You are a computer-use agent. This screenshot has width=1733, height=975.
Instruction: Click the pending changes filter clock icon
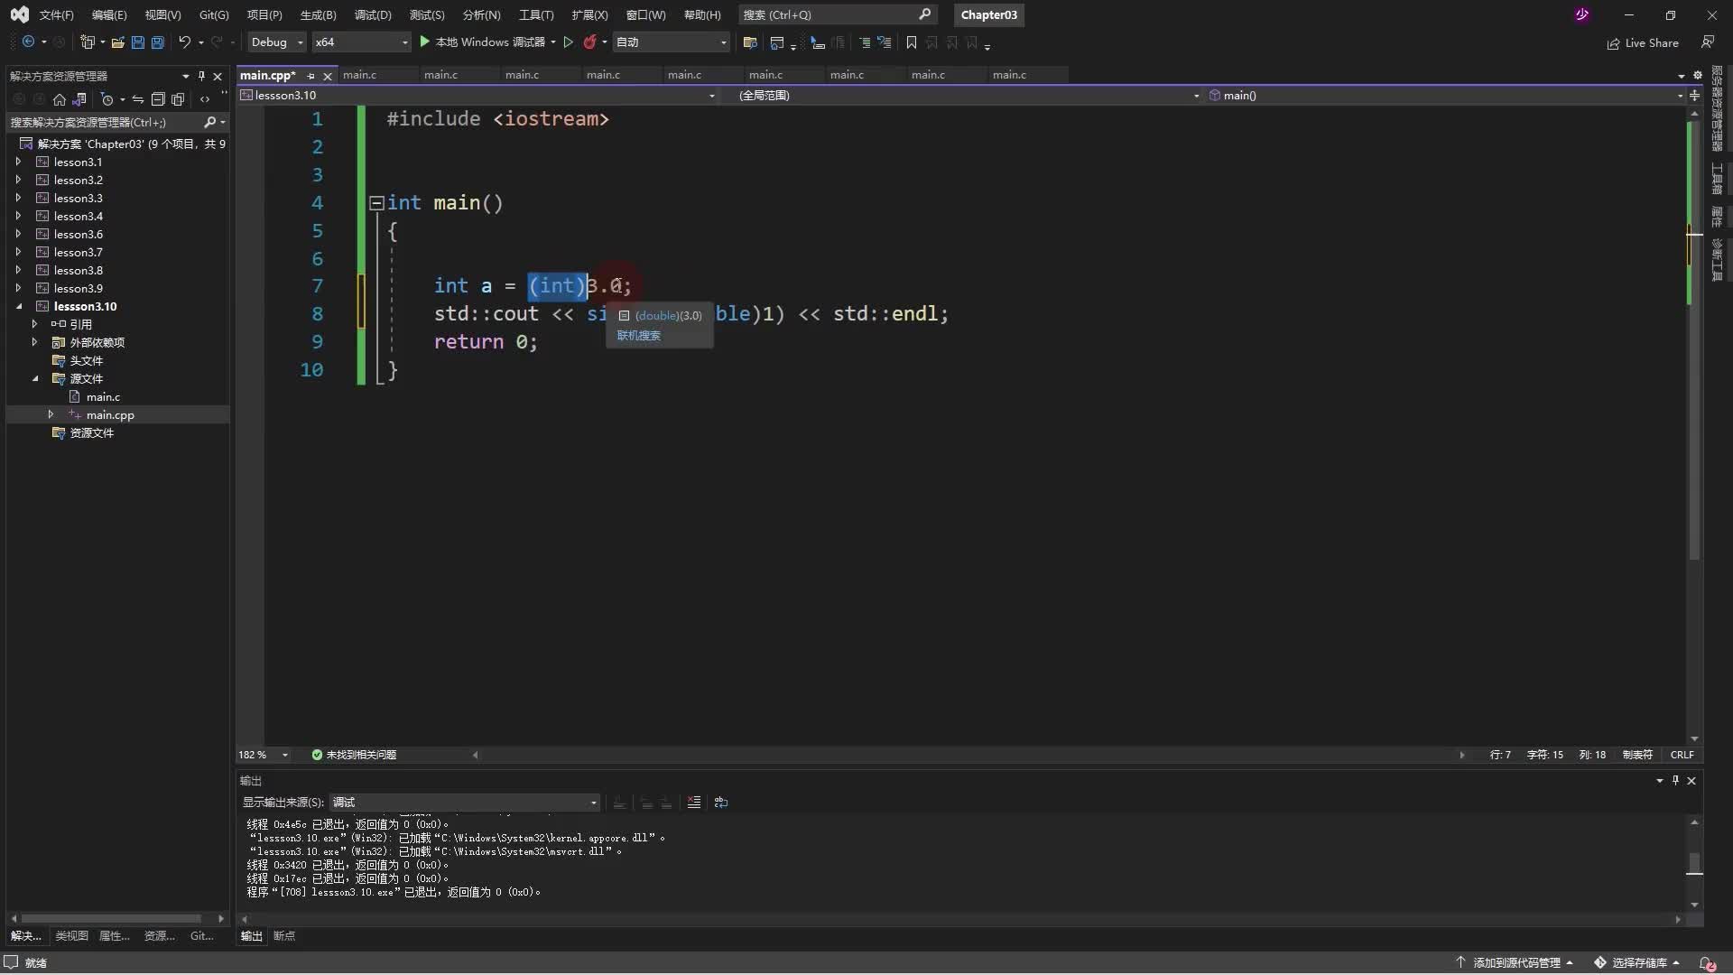pos(107,99)
